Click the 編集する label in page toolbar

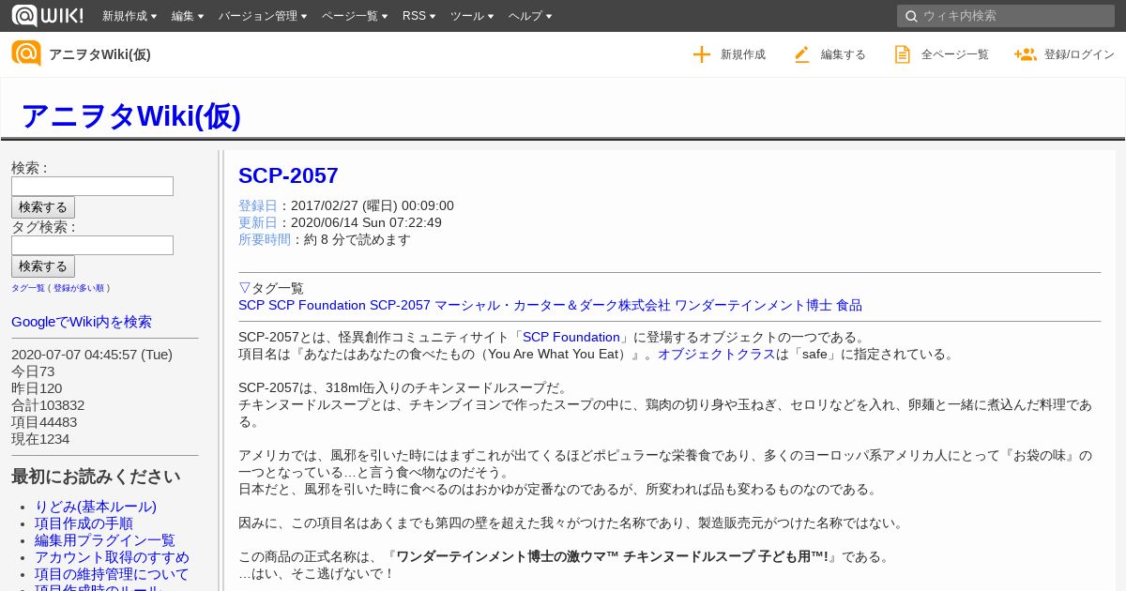(844, 54)
